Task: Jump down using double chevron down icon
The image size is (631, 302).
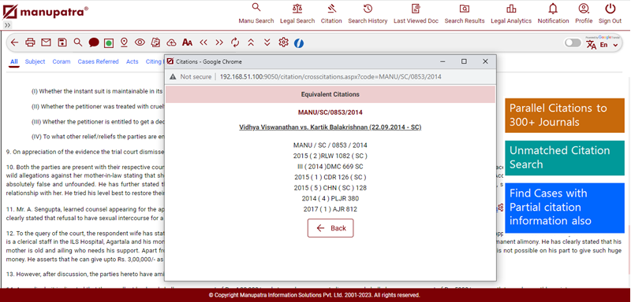Action: (x=267, y=42)
